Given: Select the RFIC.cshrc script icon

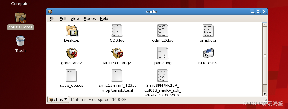Looking at the screenshot, I should pyautogui.click(x=208, y=53).
